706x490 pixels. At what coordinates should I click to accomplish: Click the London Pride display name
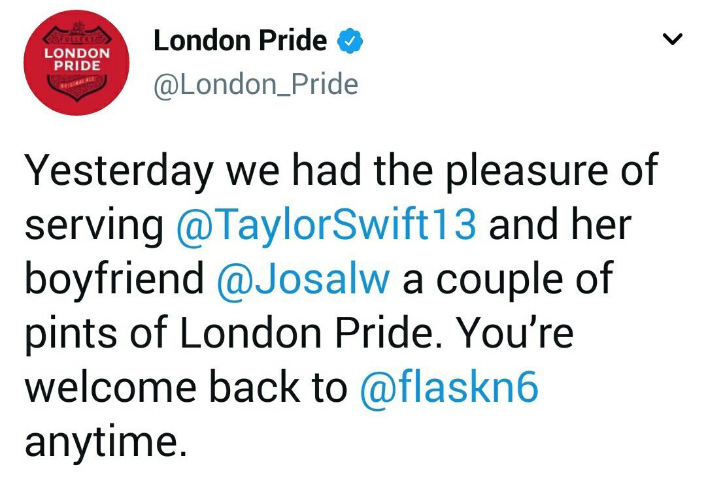point(239,42)
